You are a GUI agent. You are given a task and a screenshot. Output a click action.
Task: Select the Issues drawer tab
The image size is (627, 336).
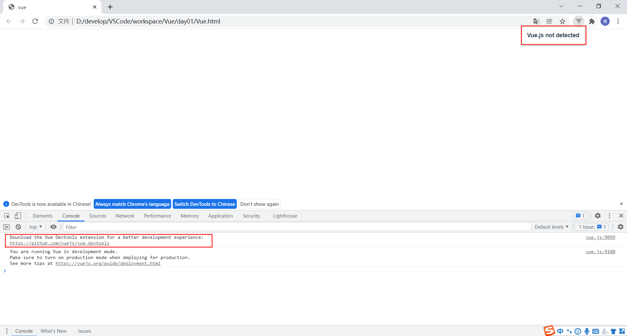point(85,331)
